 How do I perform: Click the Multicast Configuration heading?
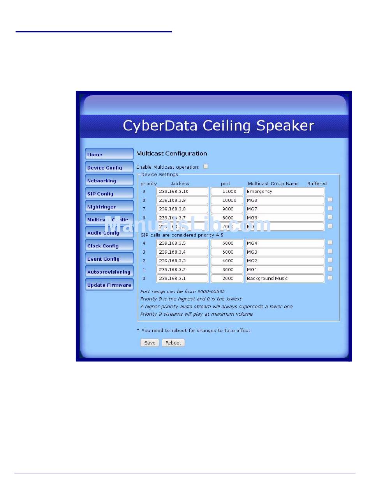pyautogui.click(x=172, y=154)
